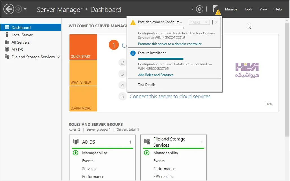Click the Dashboard grid icon
290x181 pixels.
7,28
